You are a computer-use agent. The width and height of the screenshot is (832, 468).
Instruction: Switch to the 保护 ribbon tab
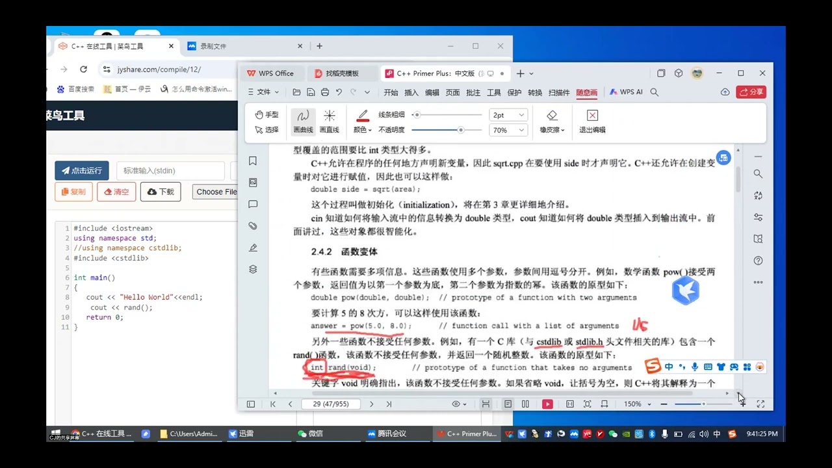coord(514,92)
